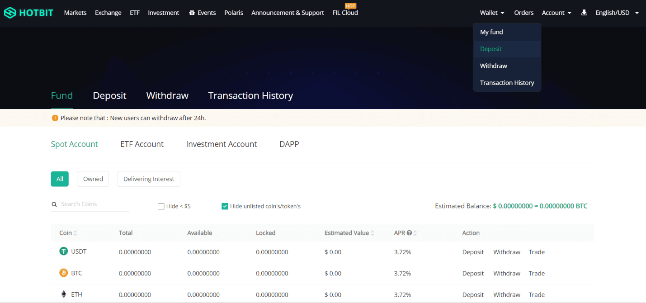The height and width of the screenshot is (303, 646).
Task: Open Investment in top navigation
Action: pos(164,13)
